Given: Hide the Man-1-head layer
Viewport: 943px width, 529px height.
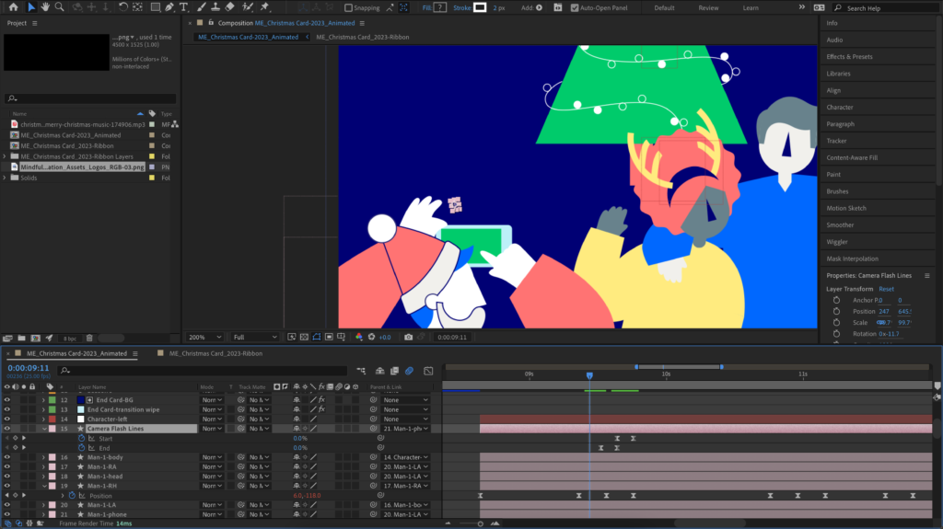Looking at the screenshot, I should coord(7,477).
